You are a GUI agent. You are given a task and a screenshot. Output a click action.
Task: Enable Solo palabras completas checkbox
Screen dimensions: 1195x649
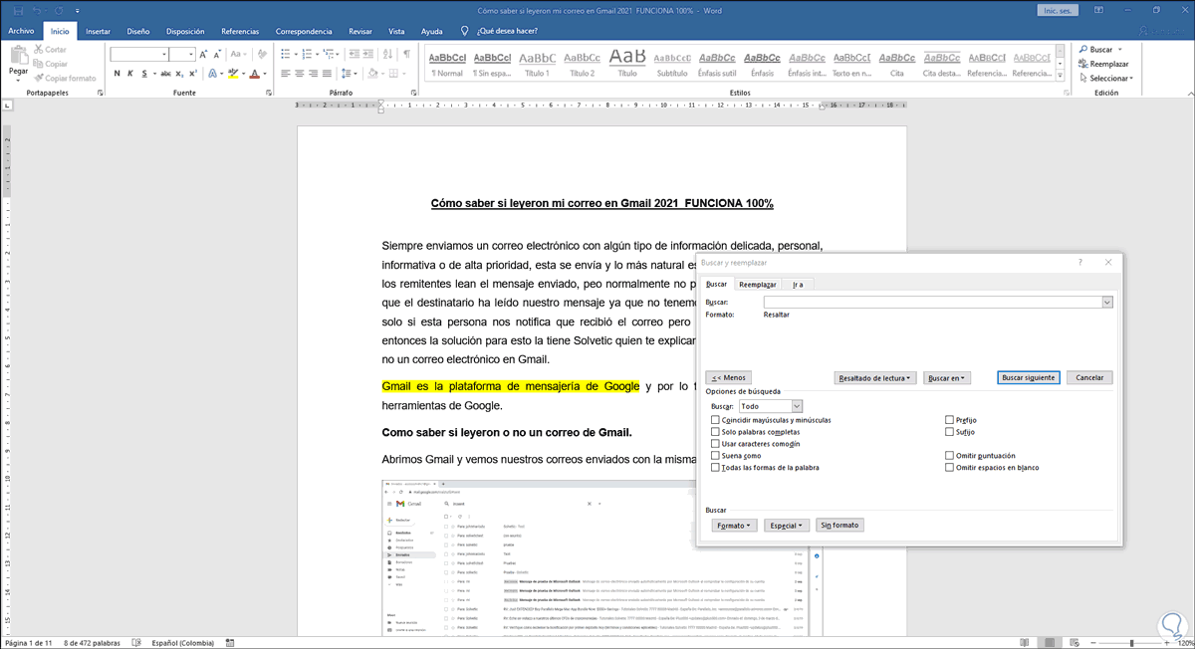[x=715, y=432]
